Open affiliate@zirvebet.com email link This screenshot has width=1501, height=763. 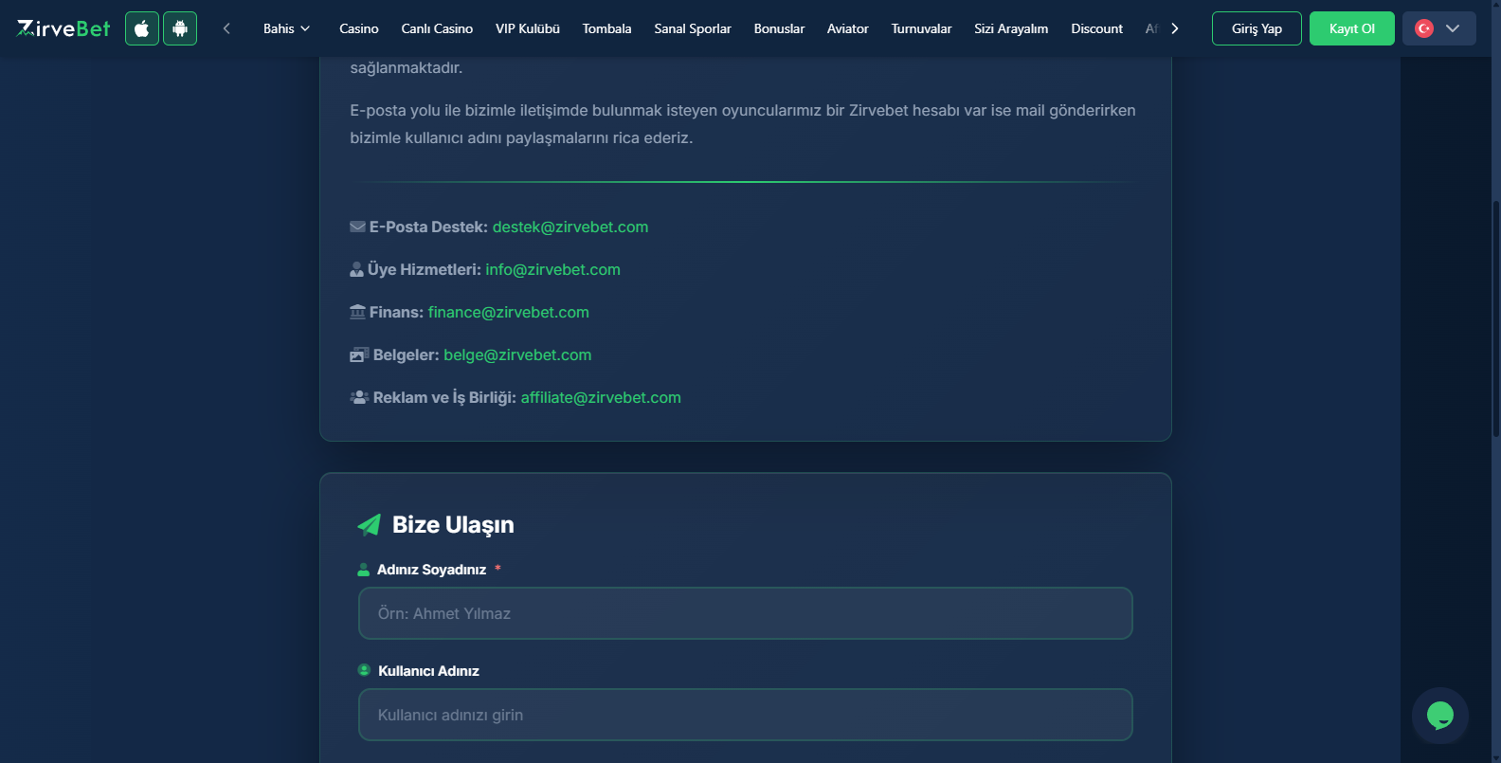point(601,398)
